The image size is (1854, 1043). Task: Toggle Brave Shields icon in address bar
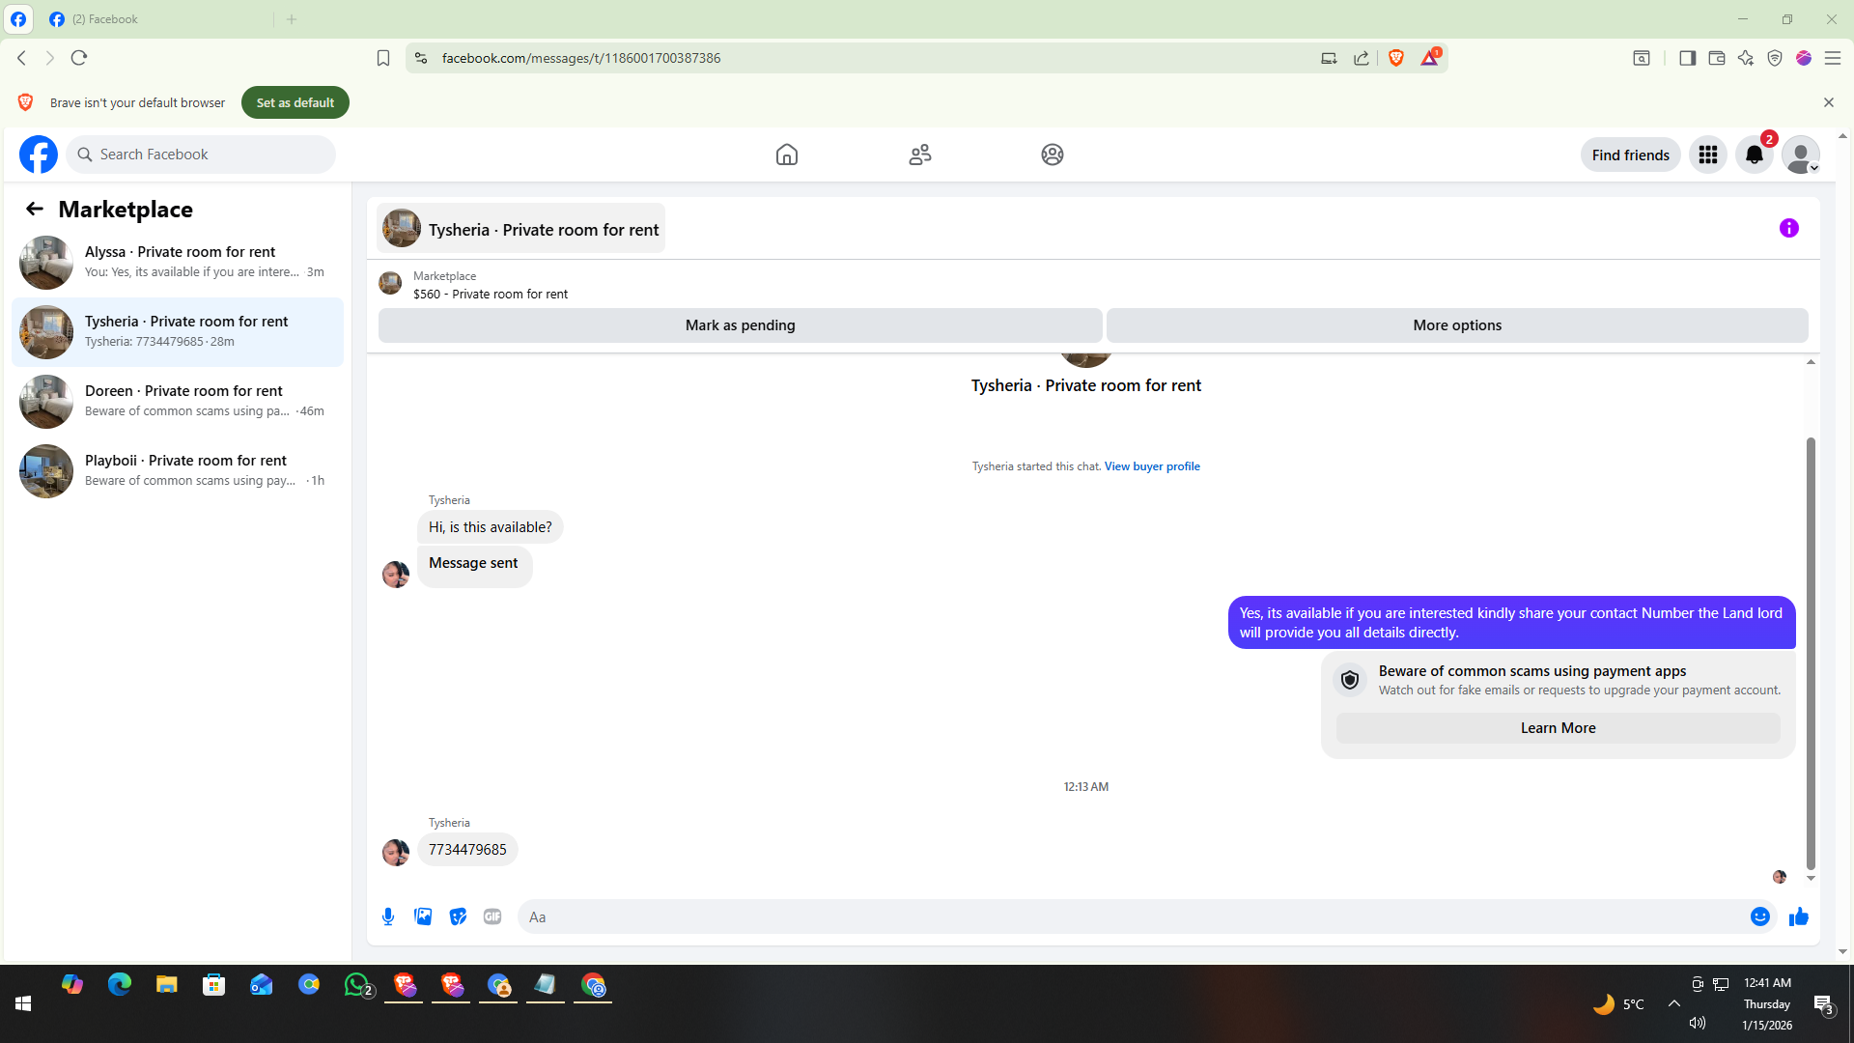pos(1395,58)
